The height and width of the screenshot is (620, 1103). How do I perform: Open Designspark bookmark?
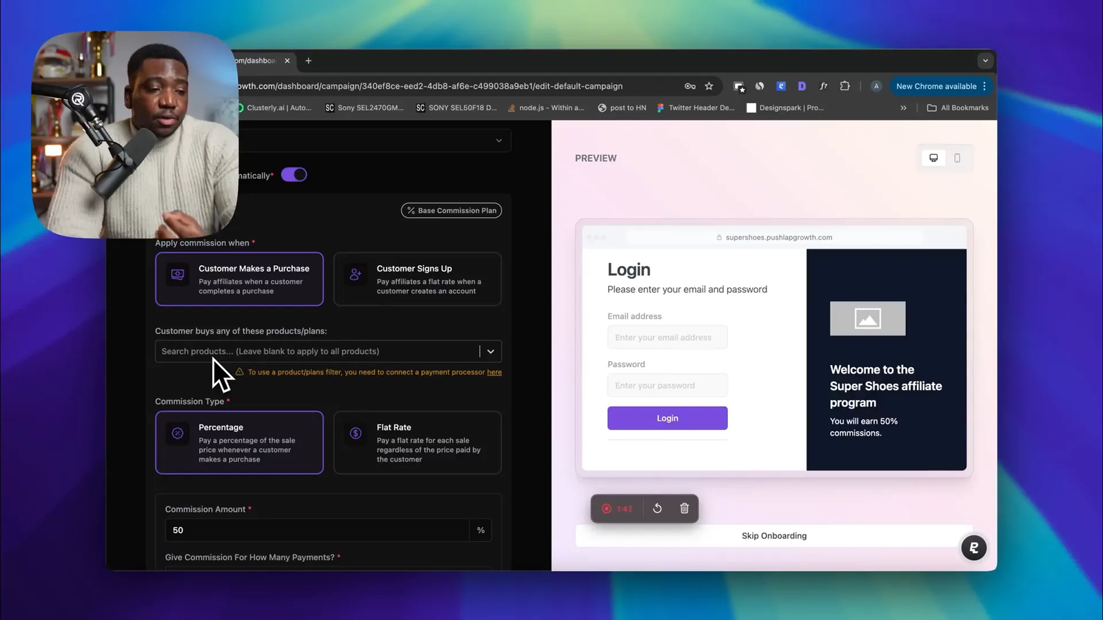coord(785,107)
